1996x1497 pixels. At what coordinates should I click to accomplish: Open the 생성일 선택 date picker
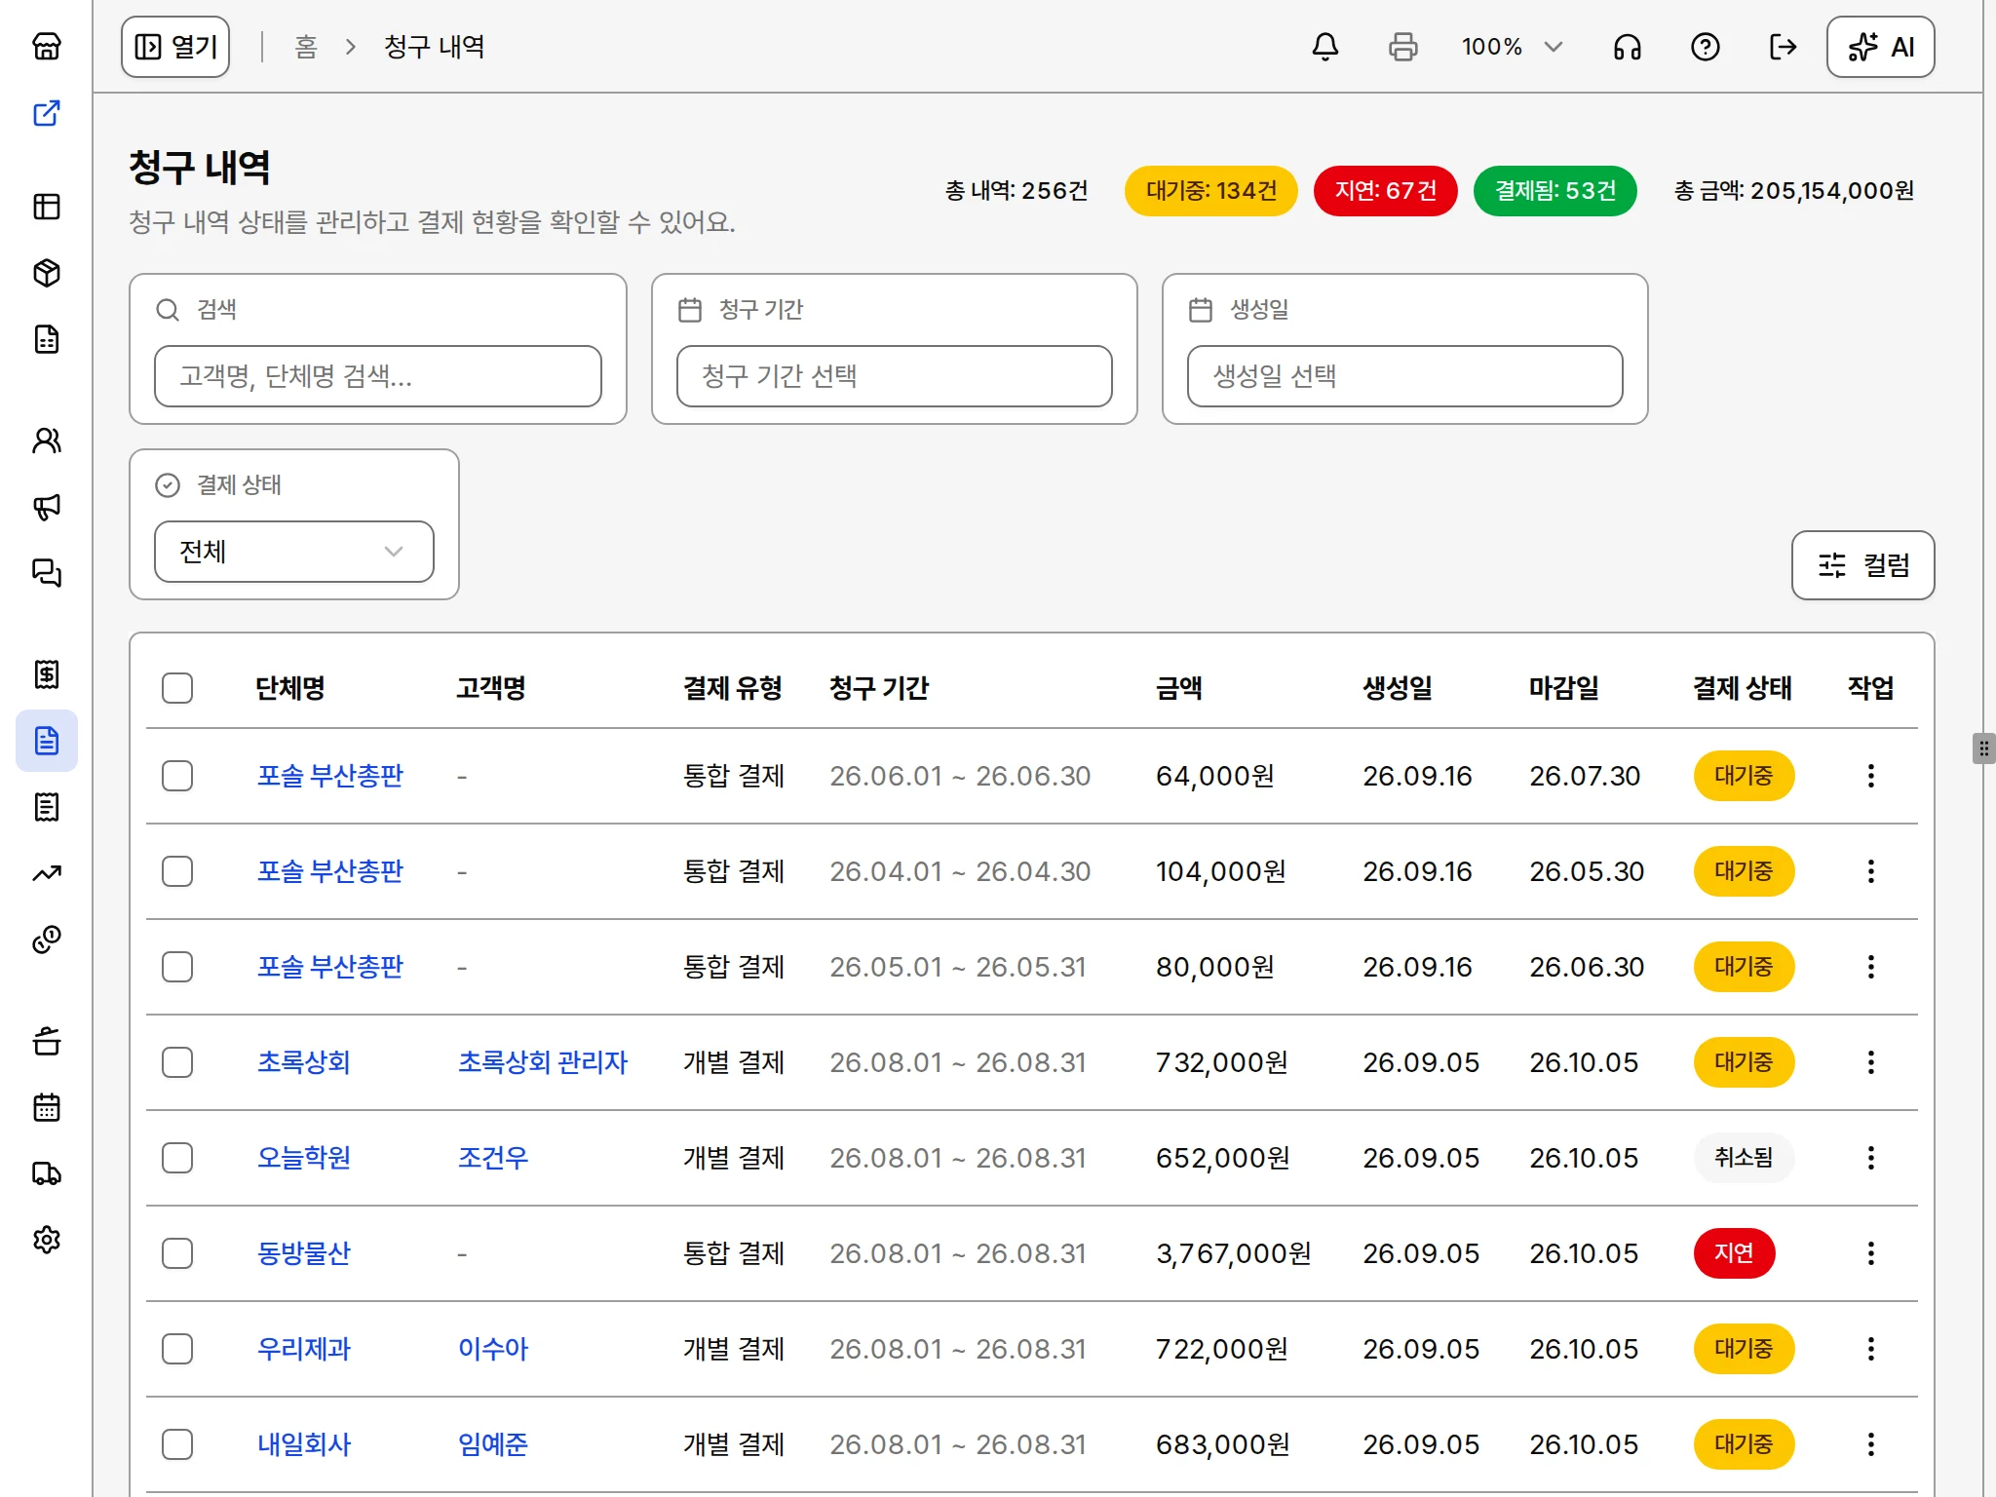[x=1405, y=376]
